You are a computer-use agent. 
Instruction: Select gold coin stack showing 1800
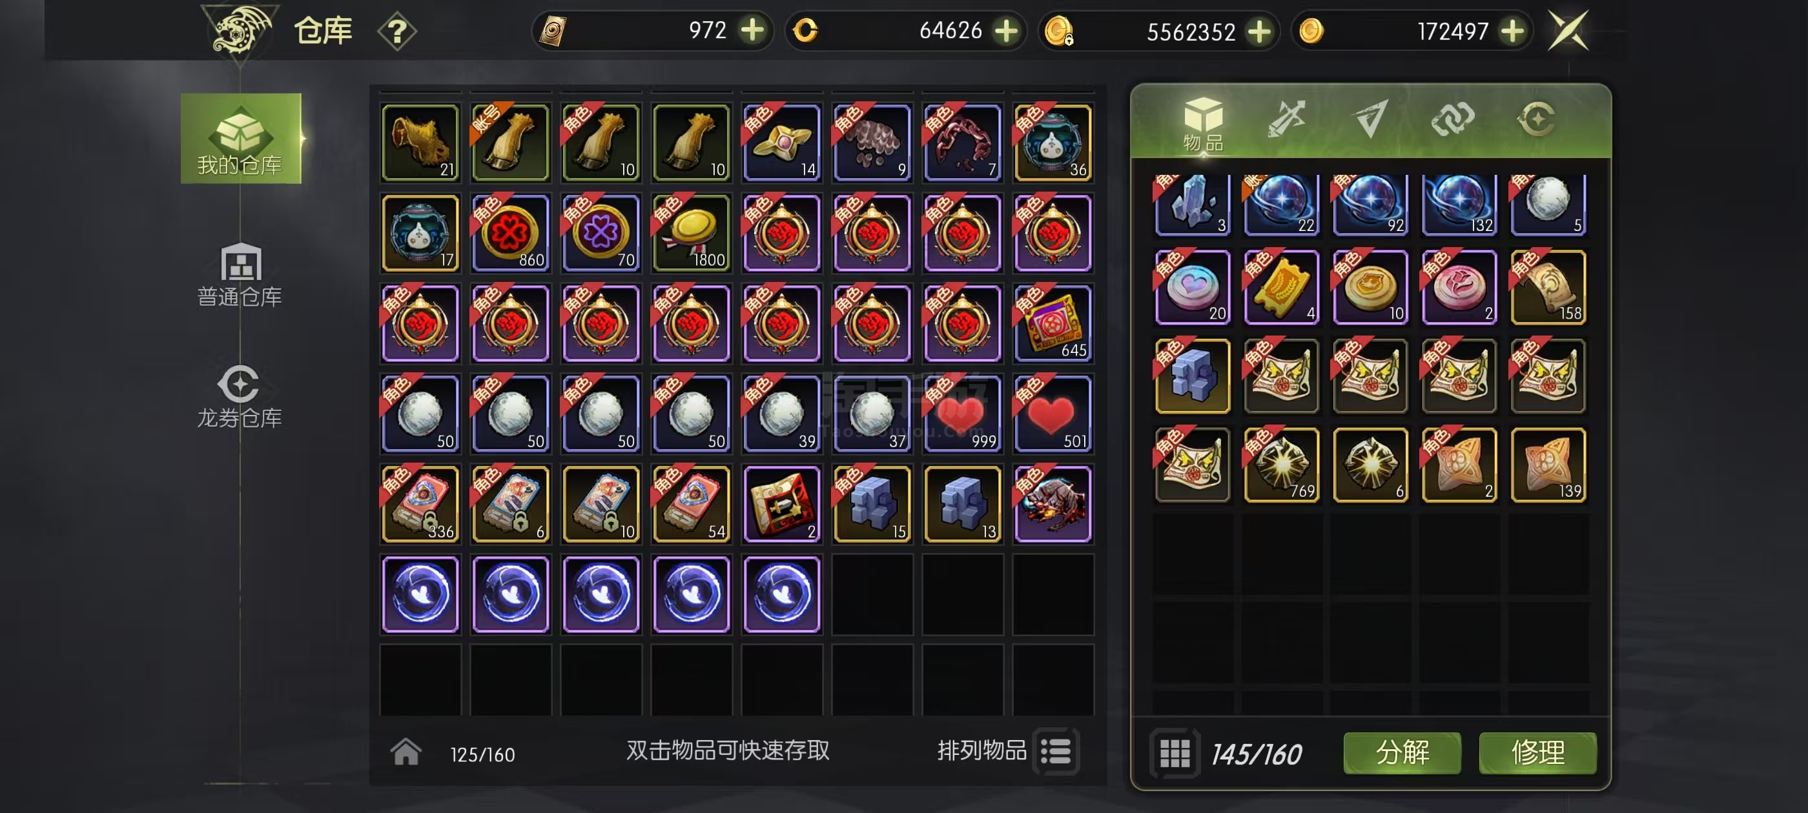point(692,233)
